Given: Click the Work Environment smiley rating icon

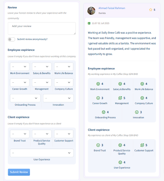Looking at the screenshot, I should 98,84.
